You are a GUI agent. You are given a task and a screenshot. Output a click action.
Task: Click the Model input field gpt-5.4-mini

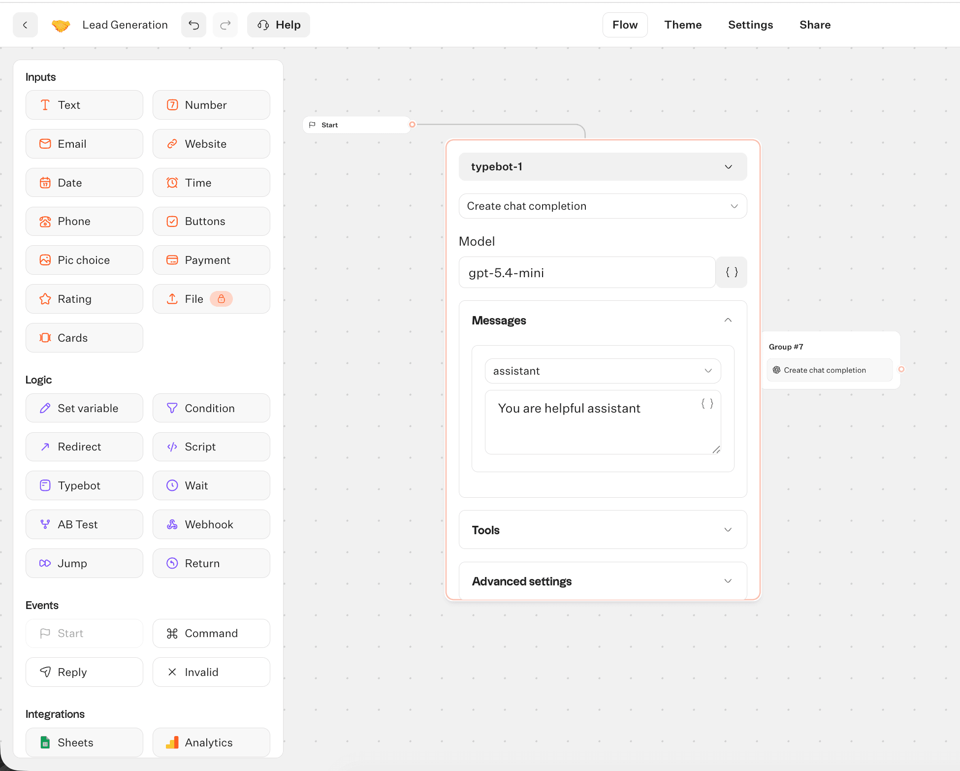587,272
